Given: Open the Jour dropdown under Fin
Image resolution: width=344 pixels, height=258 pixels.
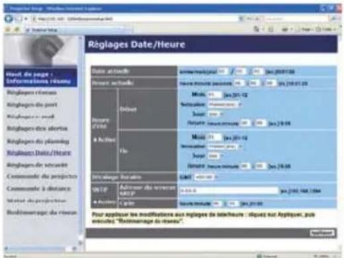Looking at the screenshot, I should click(x=216, y=156).
